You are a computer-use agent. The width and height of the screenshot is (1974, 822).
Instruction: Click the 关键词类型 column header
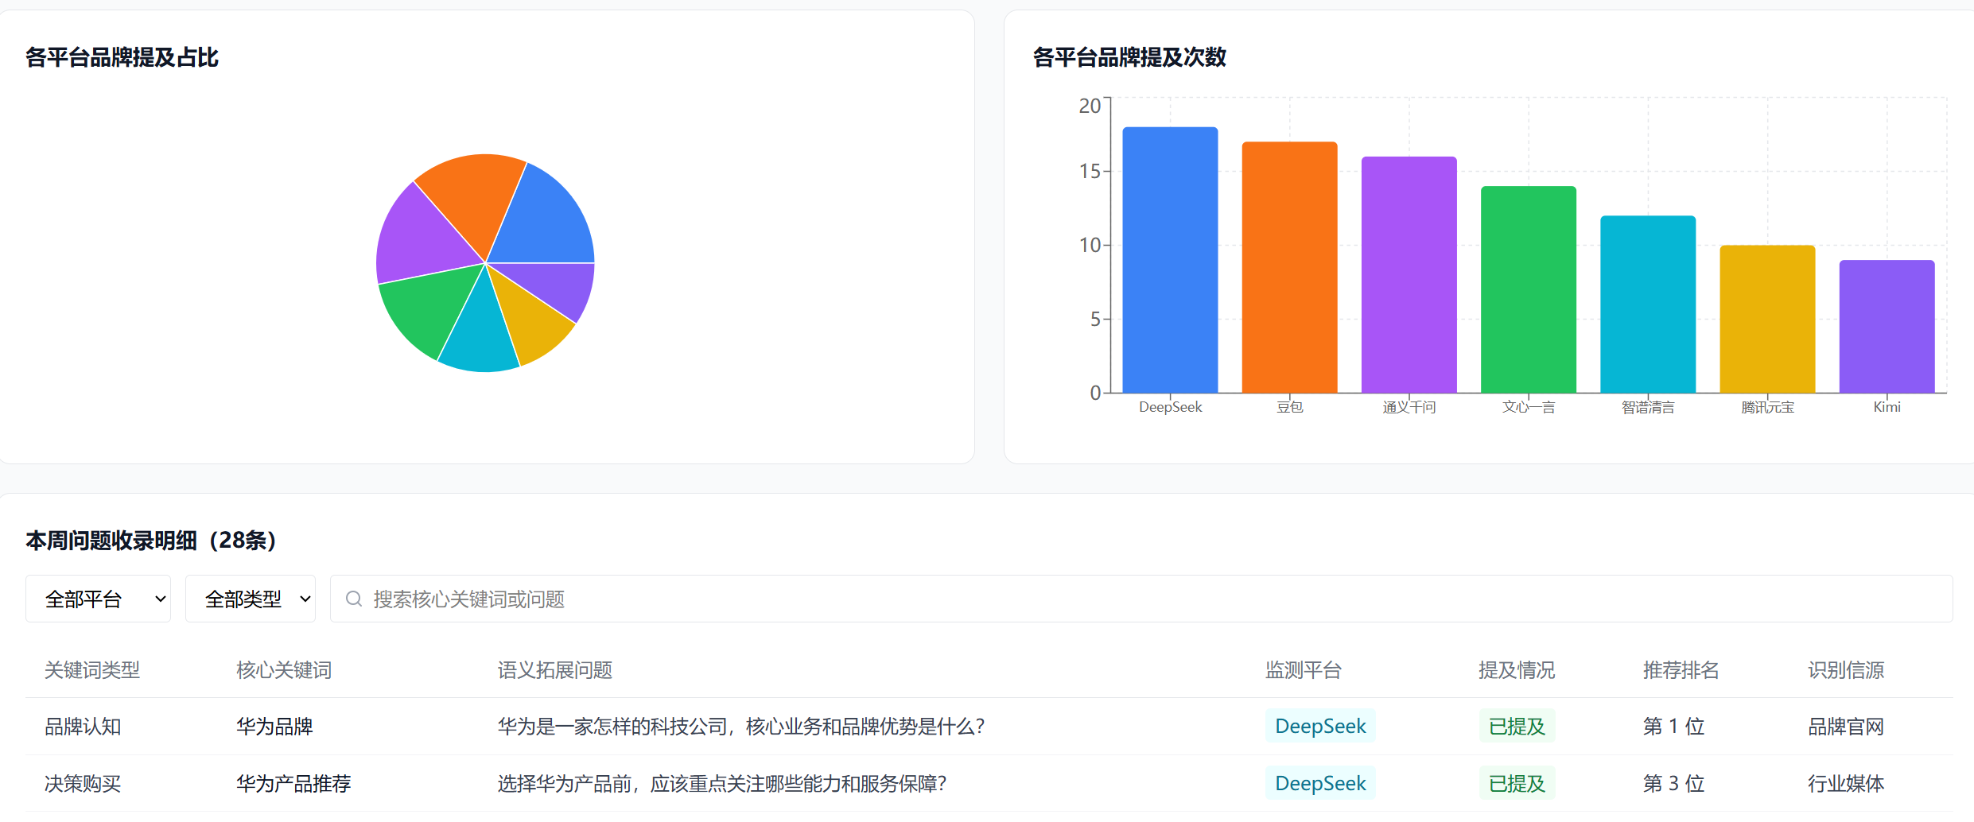(x=92, y=670)
